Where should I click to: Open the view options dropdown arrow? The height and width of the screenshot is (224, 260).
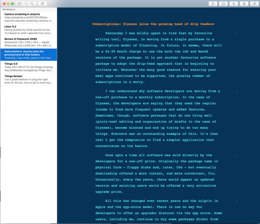(24, 3)
